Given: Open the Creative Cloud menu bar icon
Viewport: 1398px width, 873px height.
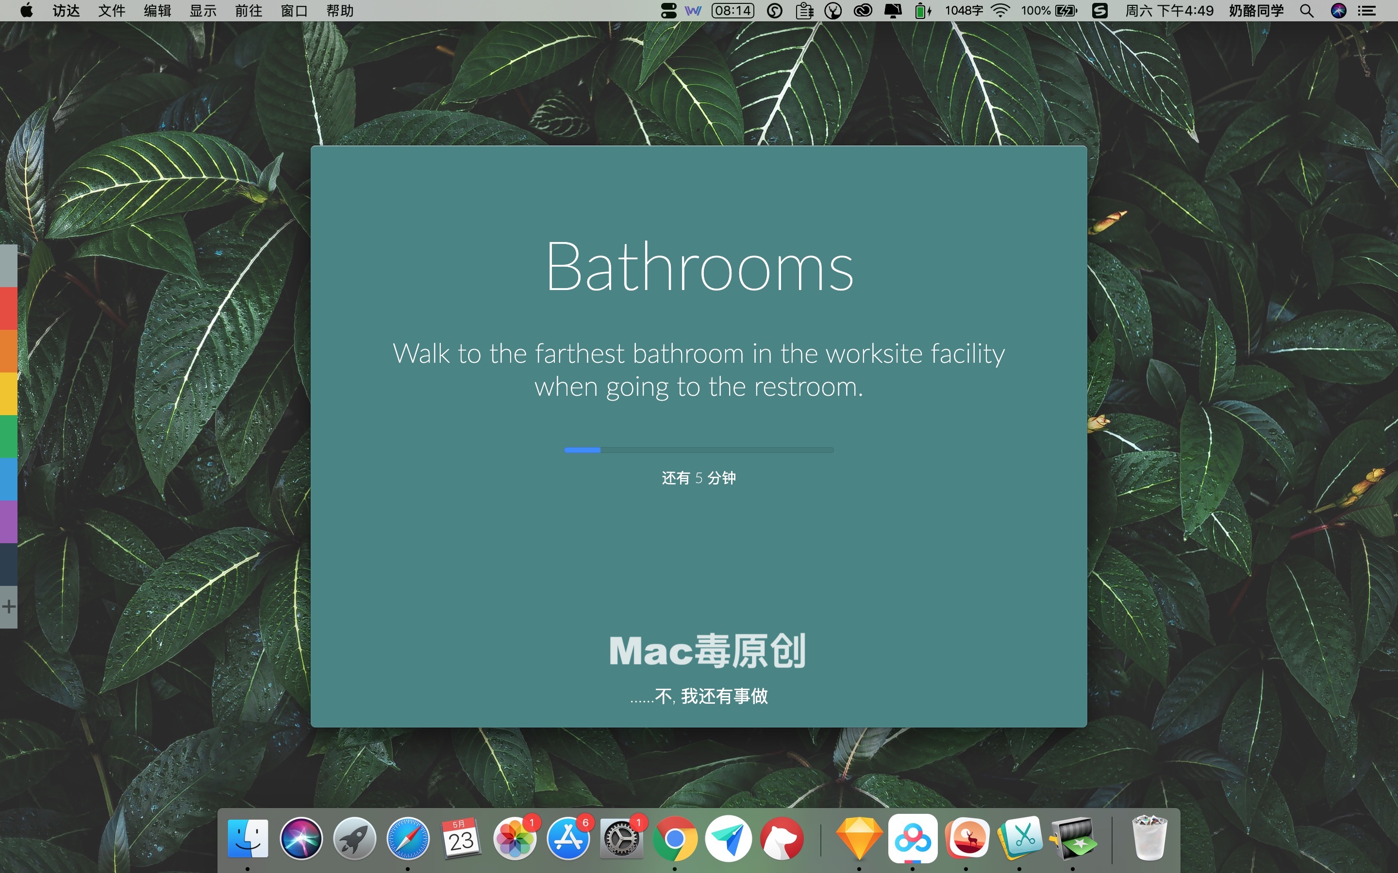Looking at the screenshot, I should click(x=863, y=10).
